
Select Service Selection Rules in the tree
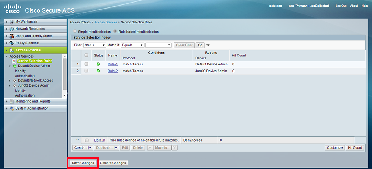click(34, 61)
